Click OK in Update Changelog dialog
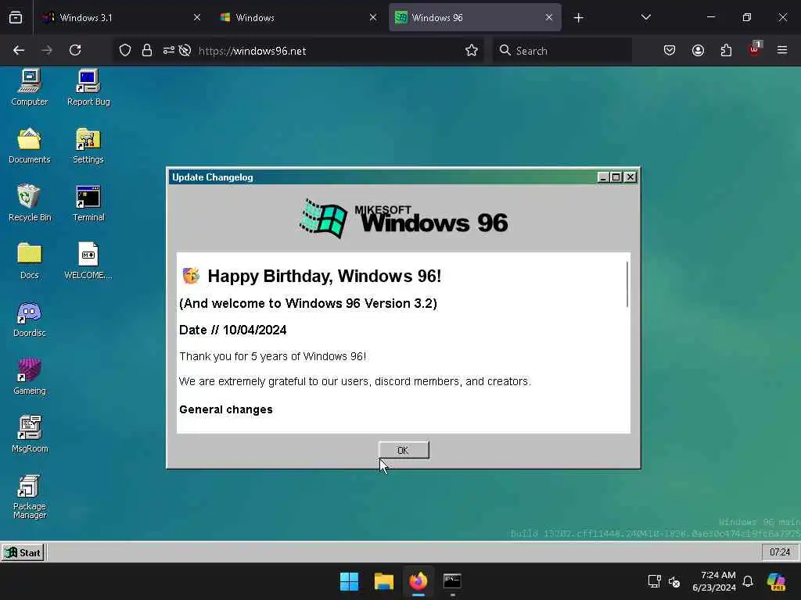Image resolution: width=801 pixels, height=600 pixels. coord(404,450)
